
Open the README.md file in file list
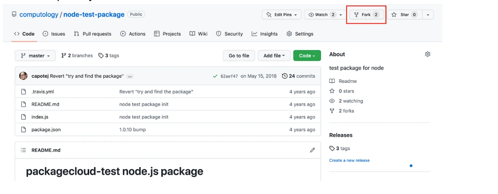pos(45,104)
